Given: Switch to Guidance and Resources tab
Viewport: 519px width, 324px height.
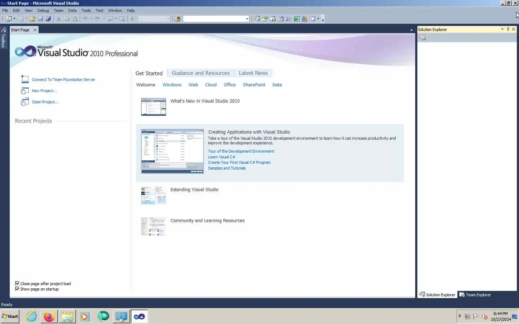Looking at the screenshot, I should coord(200,73).
